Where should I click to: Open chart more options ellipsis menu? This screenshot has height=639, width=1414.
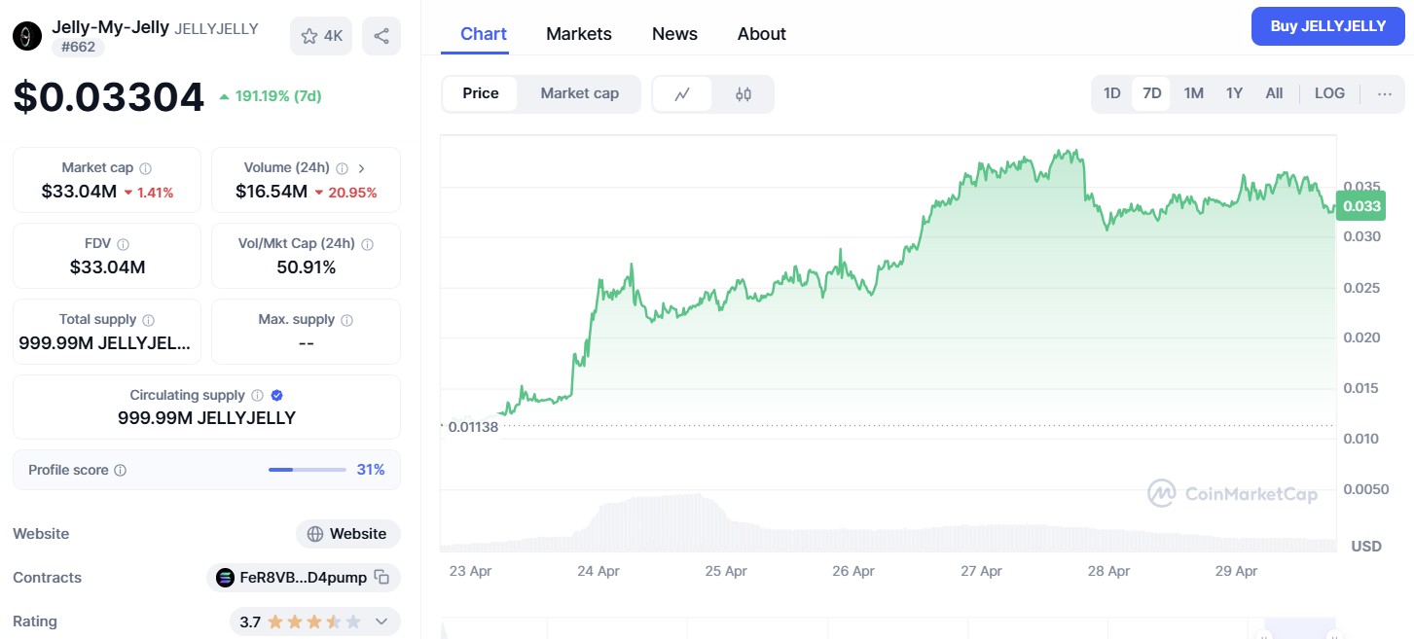[1385, 93]
